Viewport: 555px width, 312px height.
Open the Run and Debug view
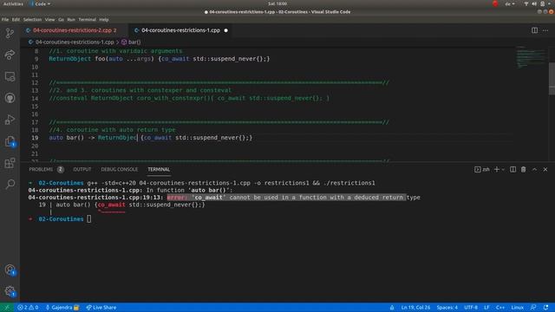(10, 120)
